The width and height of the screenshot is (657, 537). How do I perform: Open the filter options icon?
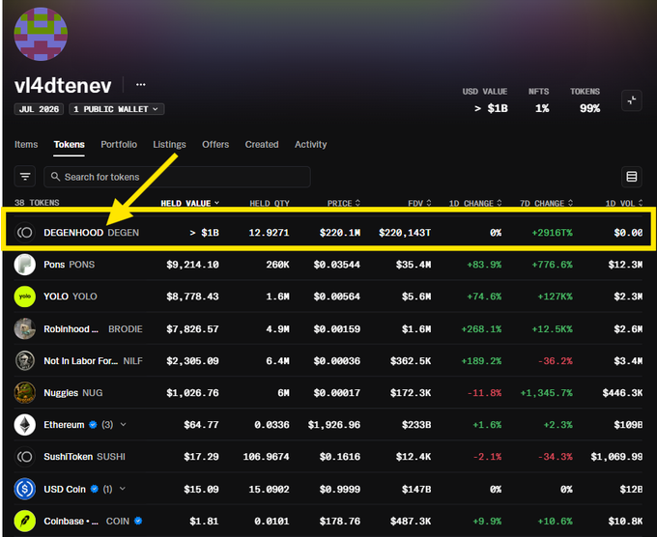pyautogui.click(x=25, y=177)
